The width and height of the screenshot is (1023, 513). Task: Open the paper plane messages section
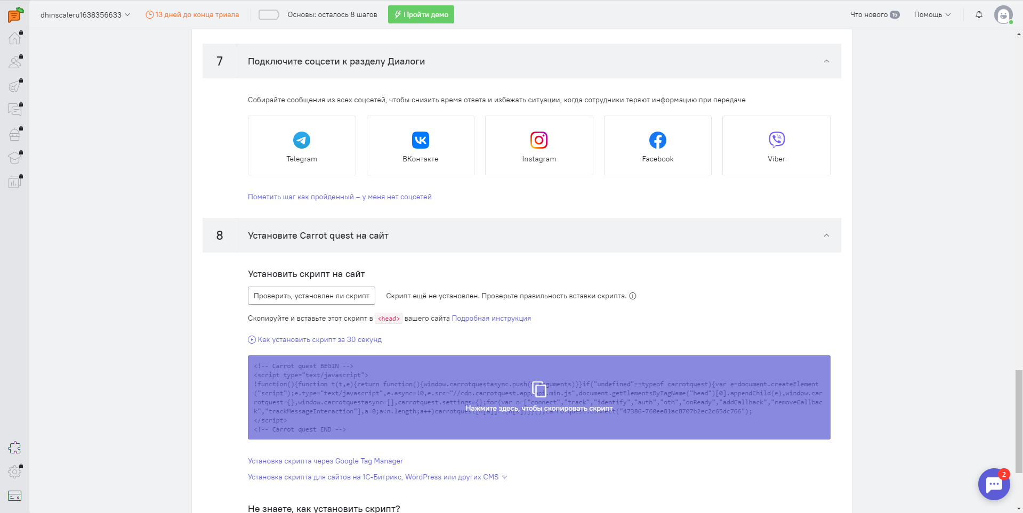[x=15, y=86]
